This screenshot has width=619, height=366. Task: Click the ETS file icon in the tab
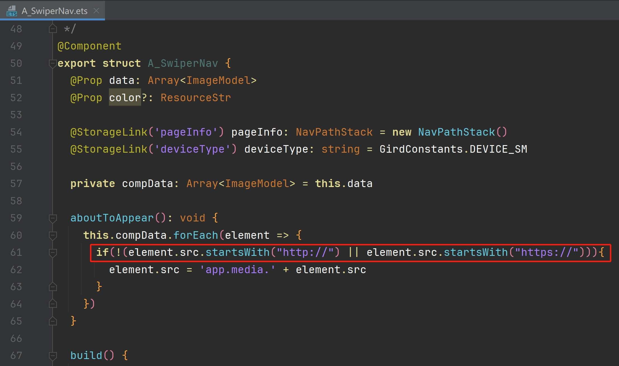coord(11,11)
